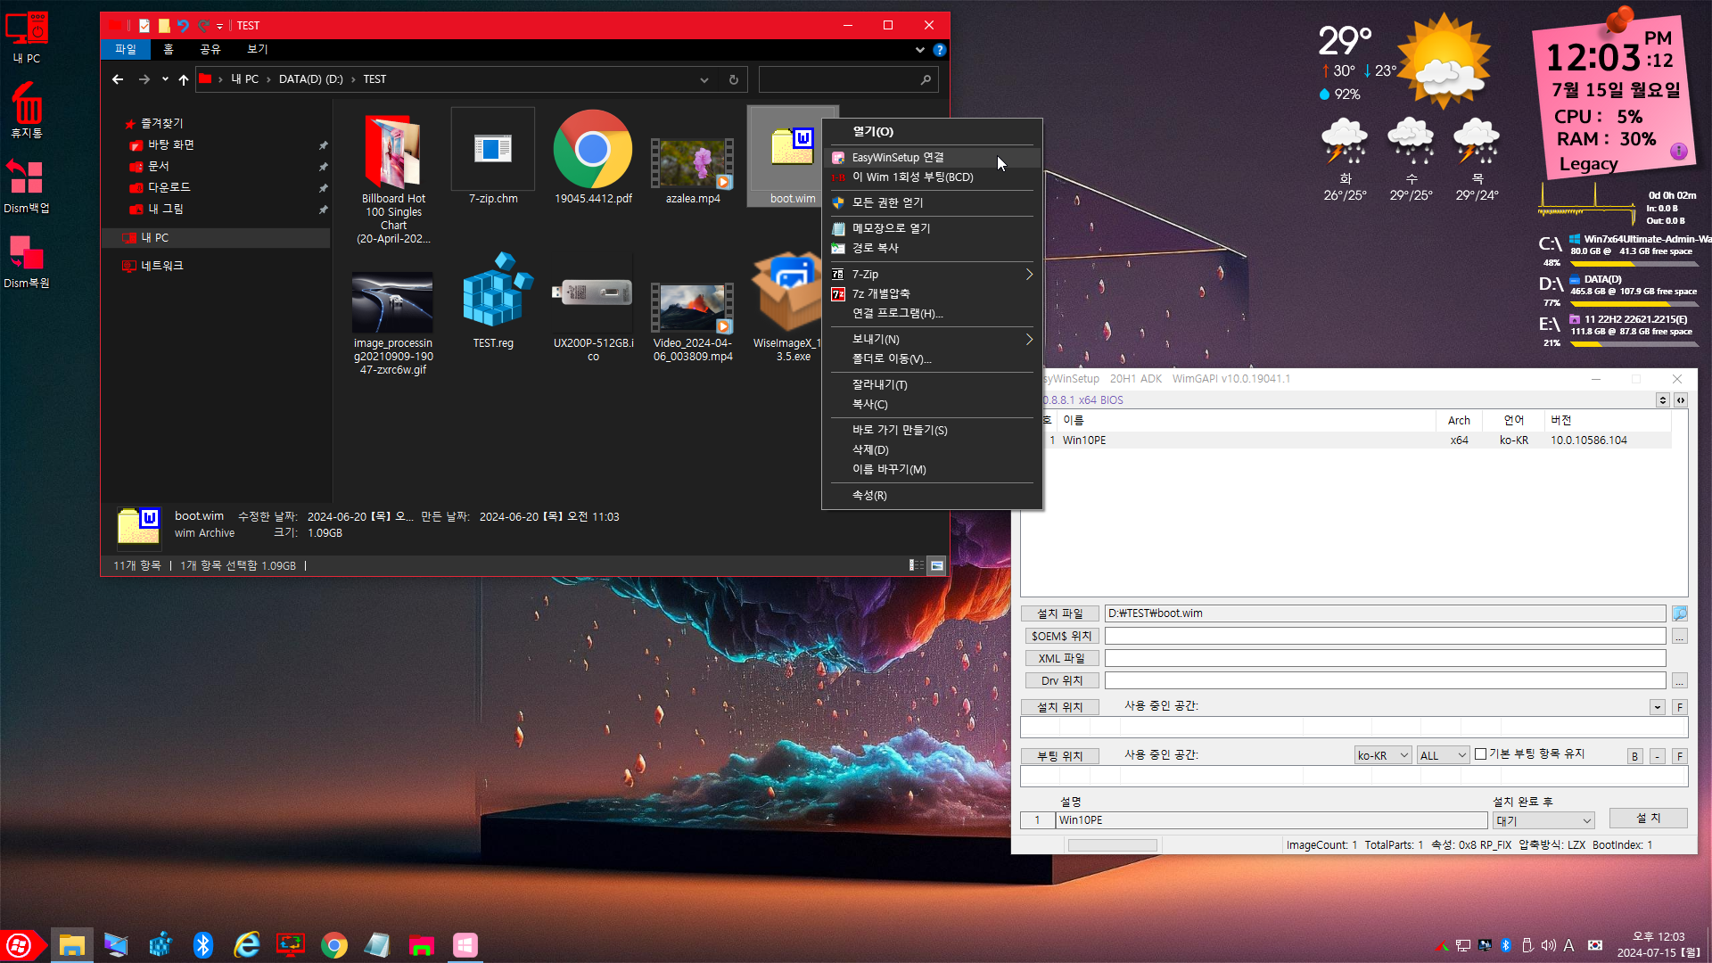This screenshot has height=963, width=1712.
Task: Select the WiseImageX installer file
Action: click(786, 308)
